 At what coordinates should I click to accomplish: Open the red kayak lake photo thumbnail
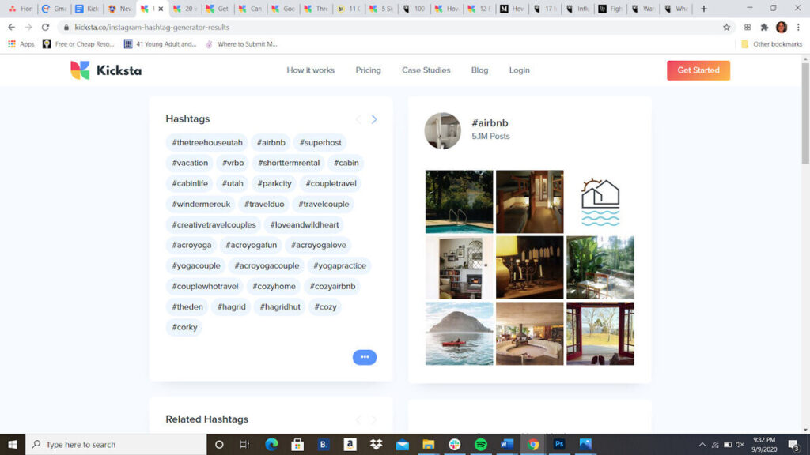(x=460, y=334)
